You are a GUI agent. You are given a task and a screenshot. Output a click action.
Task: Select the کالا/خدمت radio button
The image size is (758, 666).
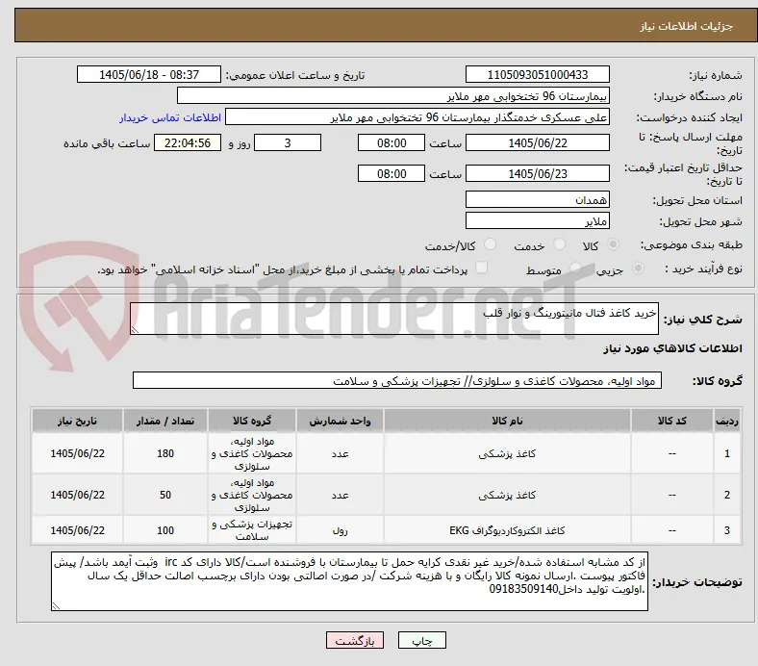tap(491, 244)
